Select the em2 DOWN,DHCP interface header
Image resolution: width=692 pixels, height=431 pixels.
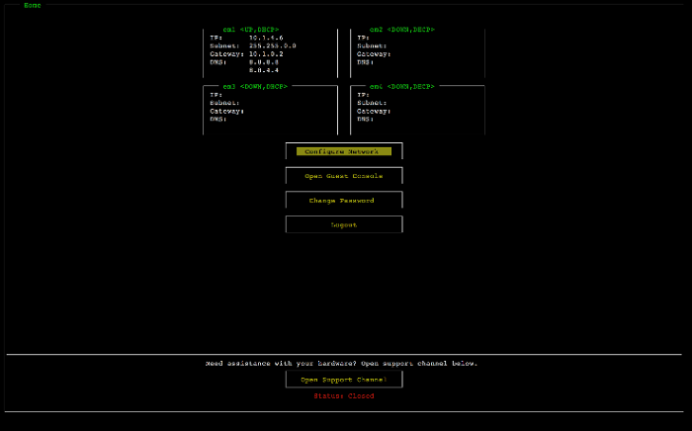coord(401,30)
